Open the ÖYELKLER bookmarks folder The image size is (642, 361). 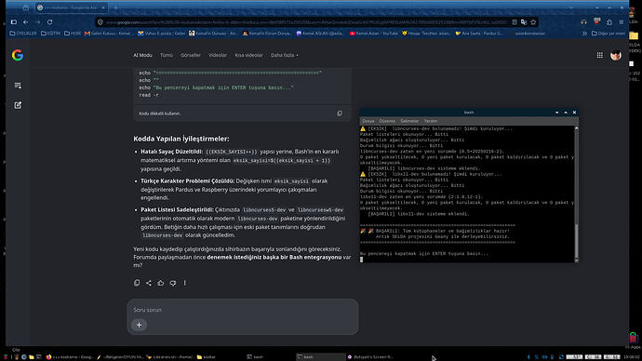(x=23, y=33)
